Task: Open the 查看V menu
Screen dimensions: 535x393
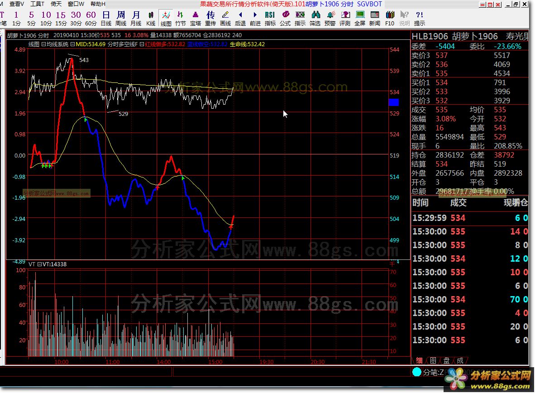Action: pyautogui.click(x=16, y=4)
